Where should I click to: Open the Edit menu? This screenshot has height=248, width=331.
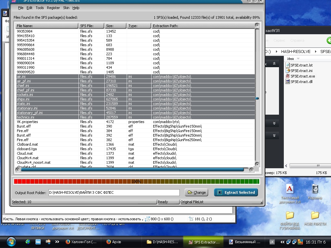coord(29,8)
